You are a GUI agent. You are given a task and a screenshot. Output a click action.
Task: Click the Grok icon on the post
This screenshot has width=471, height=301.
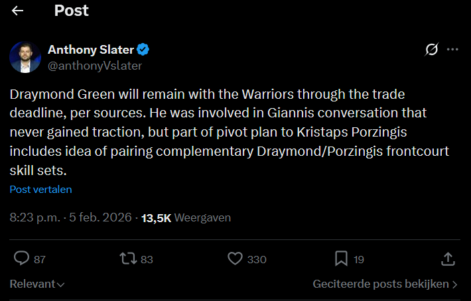tap(431, 50)
